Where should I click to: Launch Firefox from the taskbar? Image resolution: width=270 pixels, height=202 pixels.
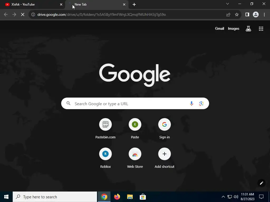117,197
